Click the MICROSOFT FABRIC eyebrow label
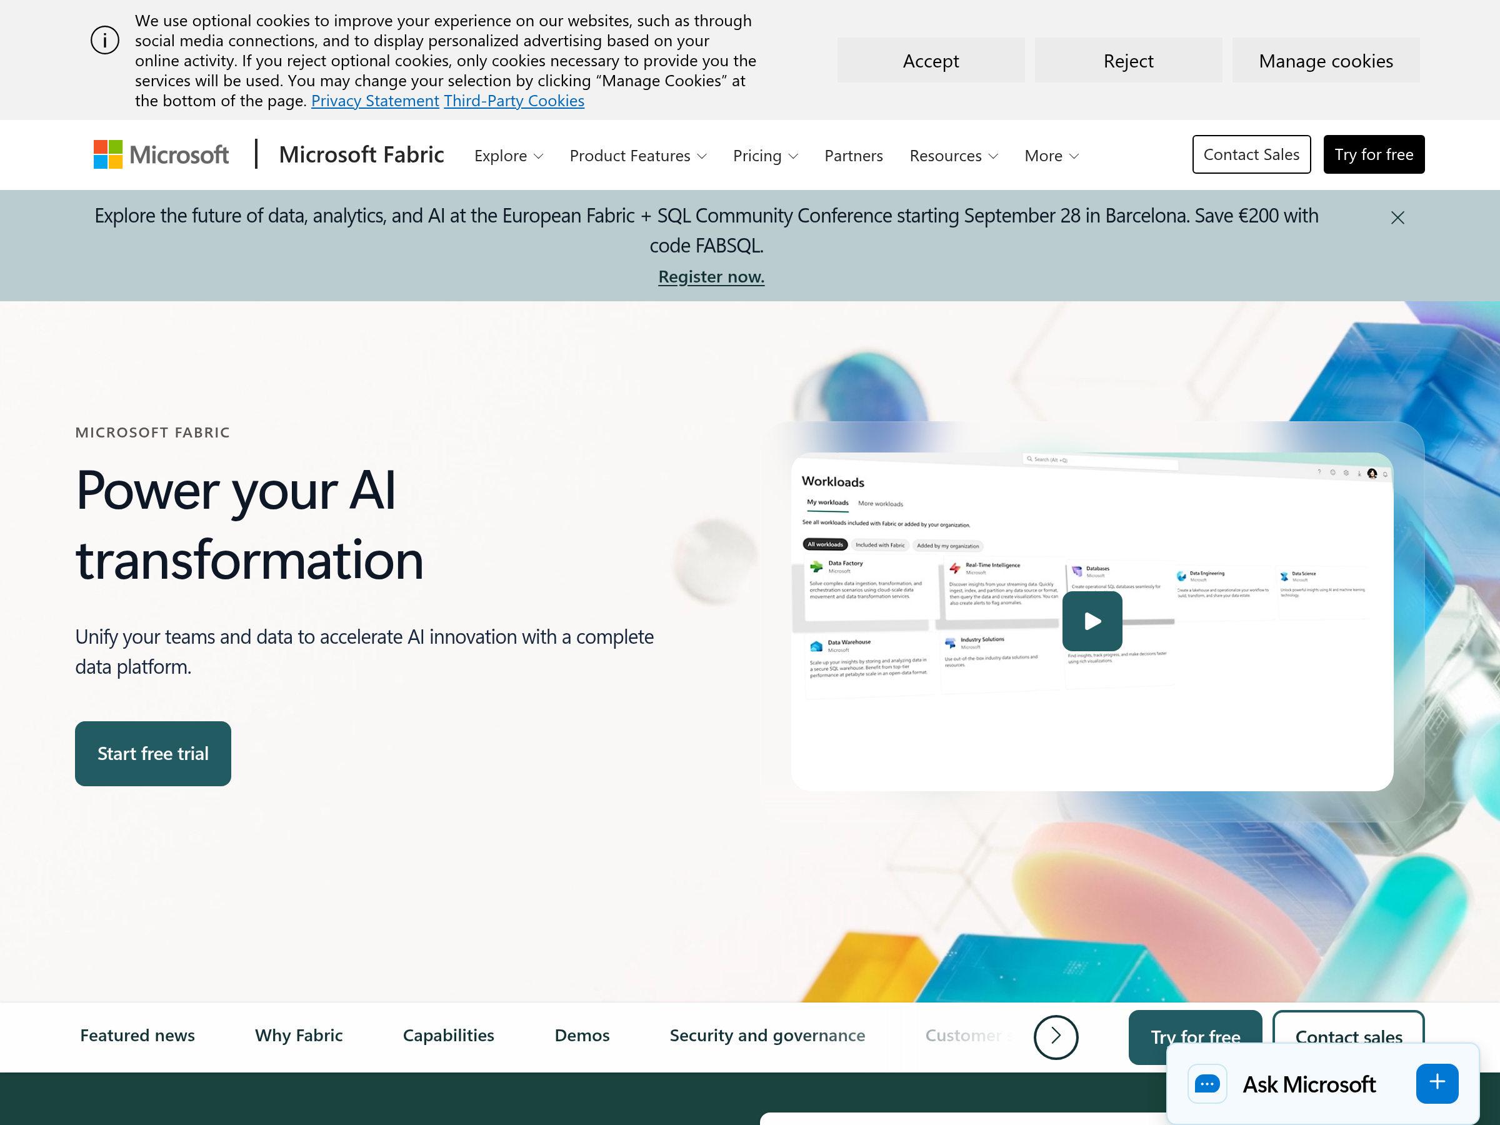 pyautogui.click(x=152, y=432)
